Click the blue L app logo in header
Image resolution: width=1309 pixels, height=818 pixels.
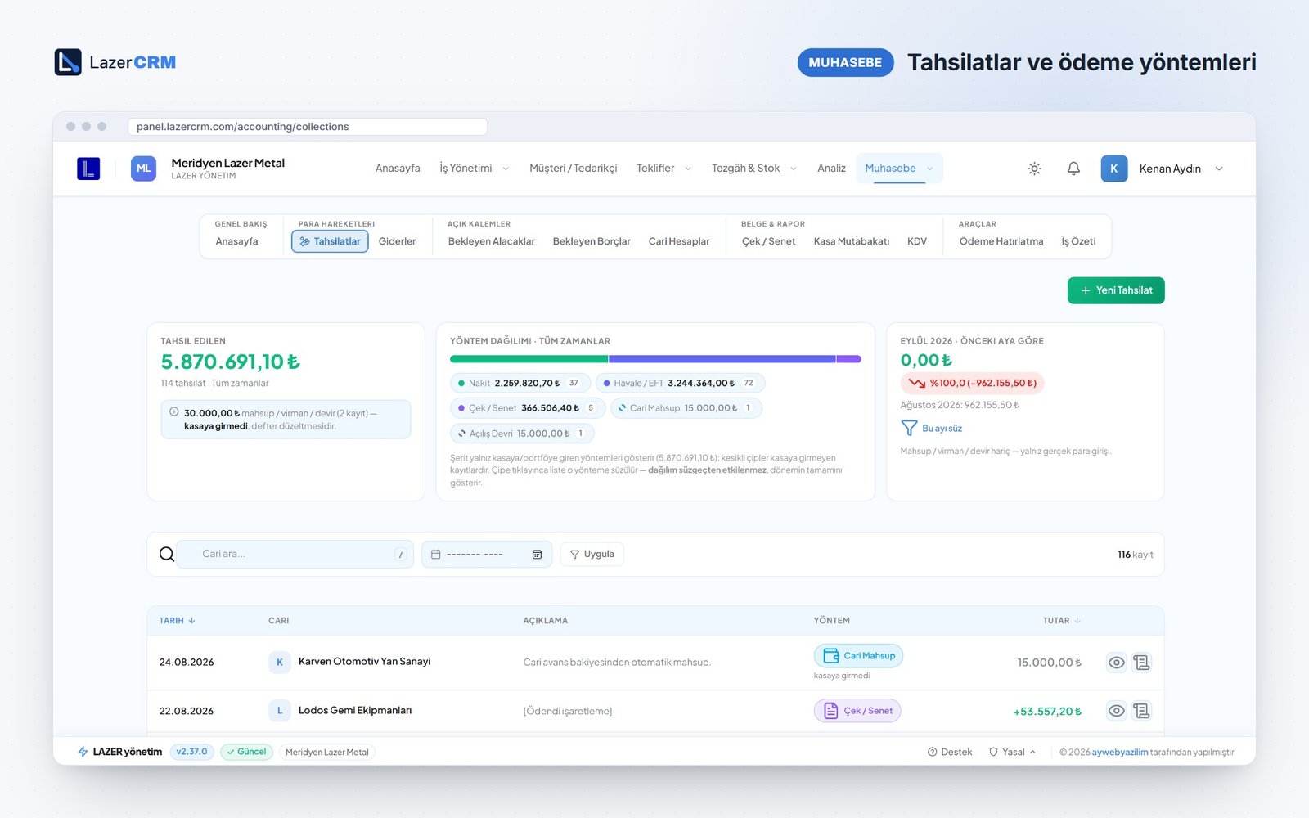(x=88, y=169)
